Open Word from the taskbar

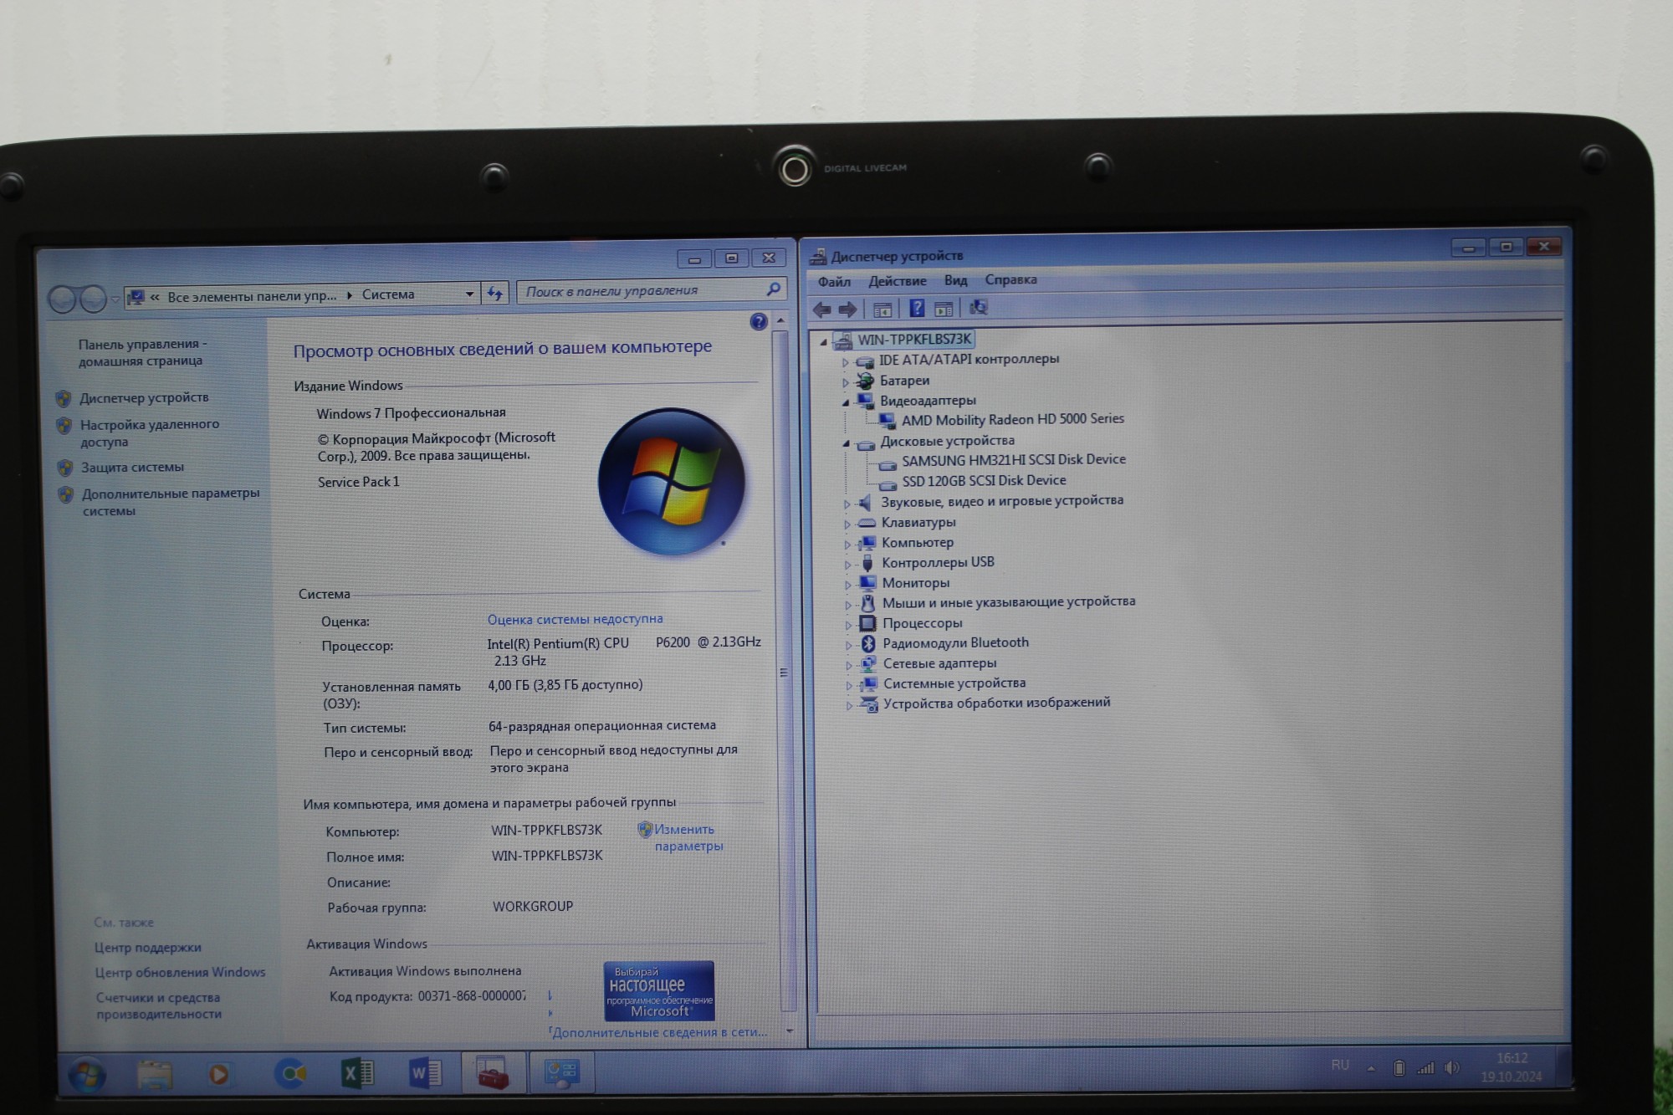pos(425,1073)
